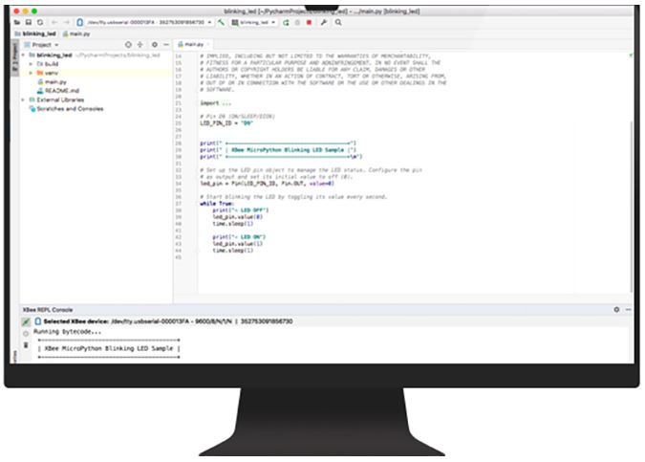Click the Expand/Collapse All icon in Project panel
Viewport: 645px width, 462px height.
[140, 44]
